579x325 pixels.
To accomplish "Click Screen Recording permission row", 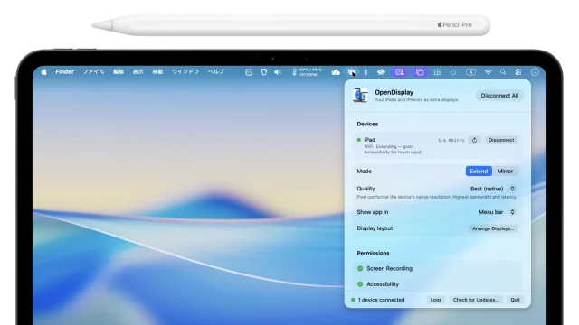I will (x=438, y=269).
